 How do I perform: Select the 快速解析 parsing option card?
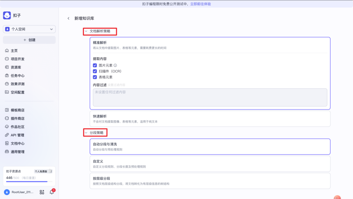point(210,119)
